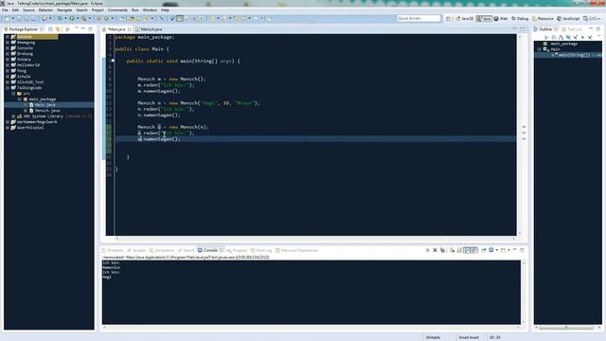
Task: Switch to the C/C++ perspective
Action: (x=592, y=19)
